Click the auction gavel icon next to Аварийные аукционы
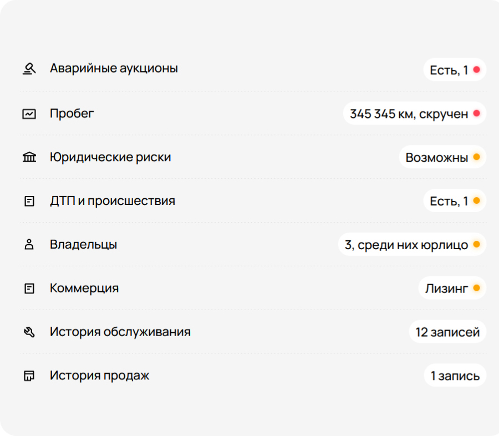This screenshot has width=499, height=443. coord(29,68)
